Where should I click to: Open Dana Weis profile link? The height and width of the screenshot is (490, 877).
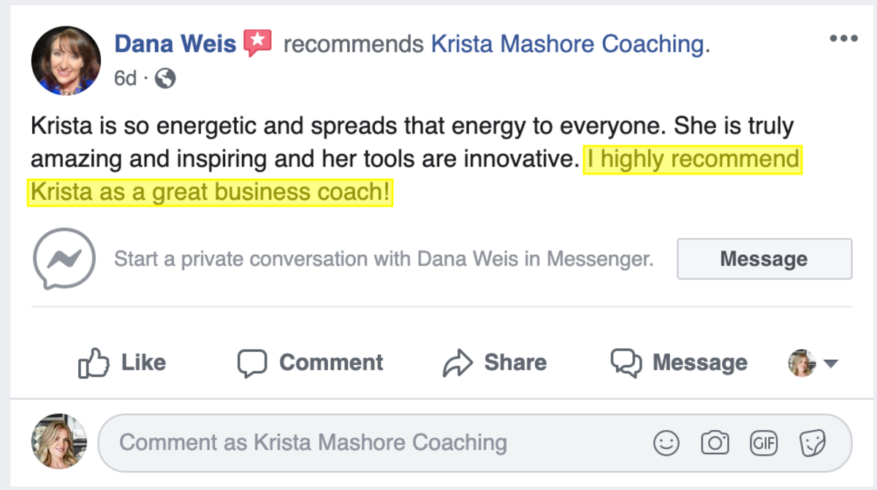175,44
